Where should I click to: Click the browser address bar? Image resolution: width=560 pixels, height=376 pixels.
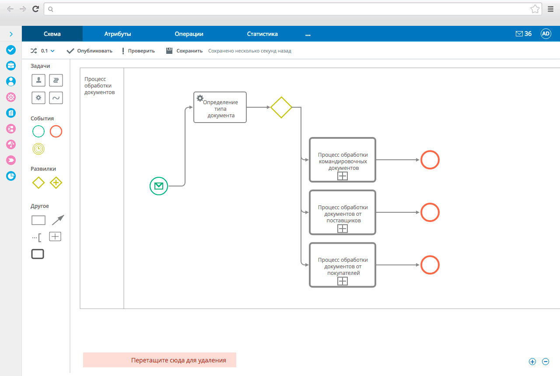[x=289, y=9]
